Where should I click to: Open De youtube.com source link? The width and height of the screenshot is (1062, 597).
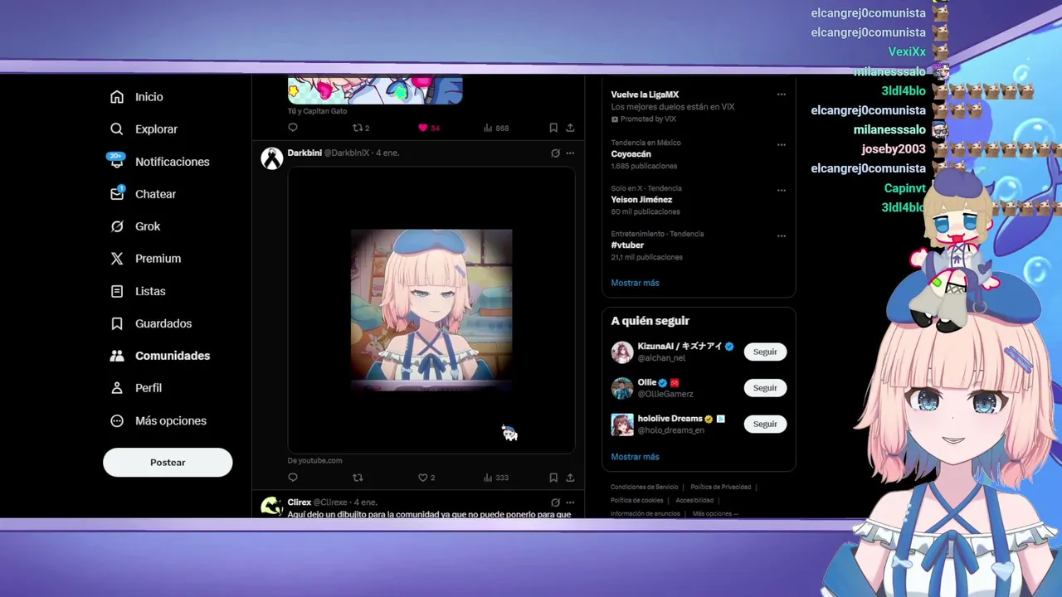314,461
